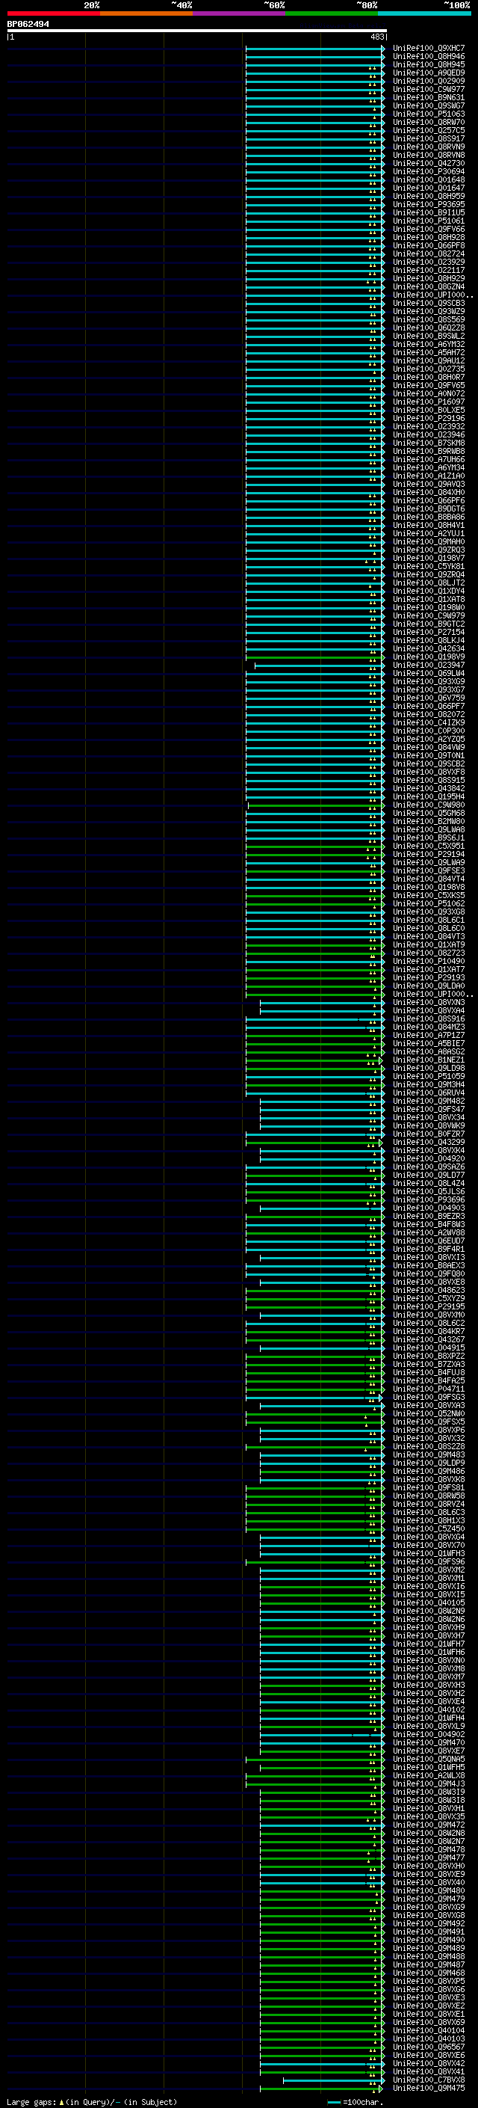Open UniRef100_Q9SCB3 hit entry

click(429, 303)
